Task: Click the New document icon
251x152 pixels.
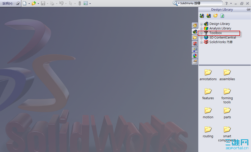Action: click(25, 3)
